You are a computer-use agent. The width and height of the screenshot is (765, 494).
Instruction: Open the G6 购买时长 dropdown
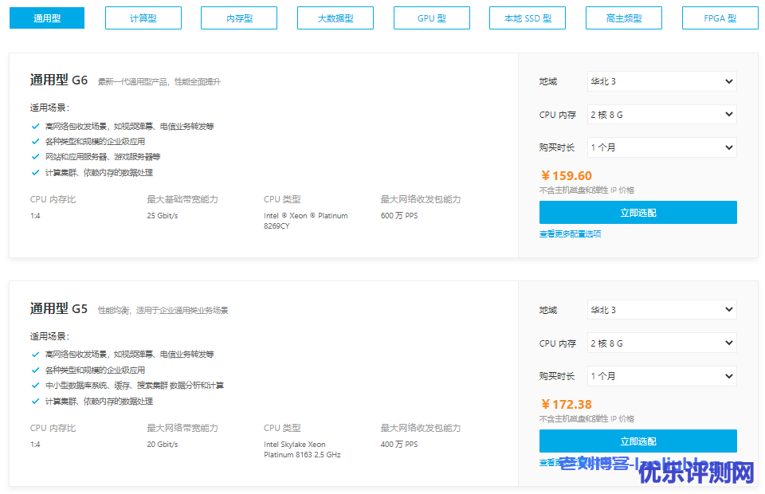(x=661, y=147)
